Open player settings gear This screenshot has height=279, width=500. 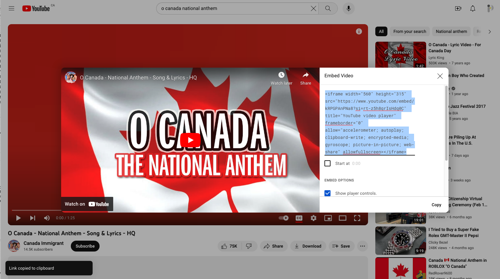point(314,218)
